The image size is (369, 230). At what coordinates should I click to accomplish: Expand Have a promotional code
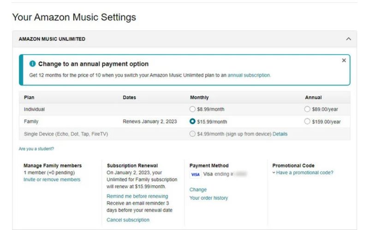(x=303, y=173)
